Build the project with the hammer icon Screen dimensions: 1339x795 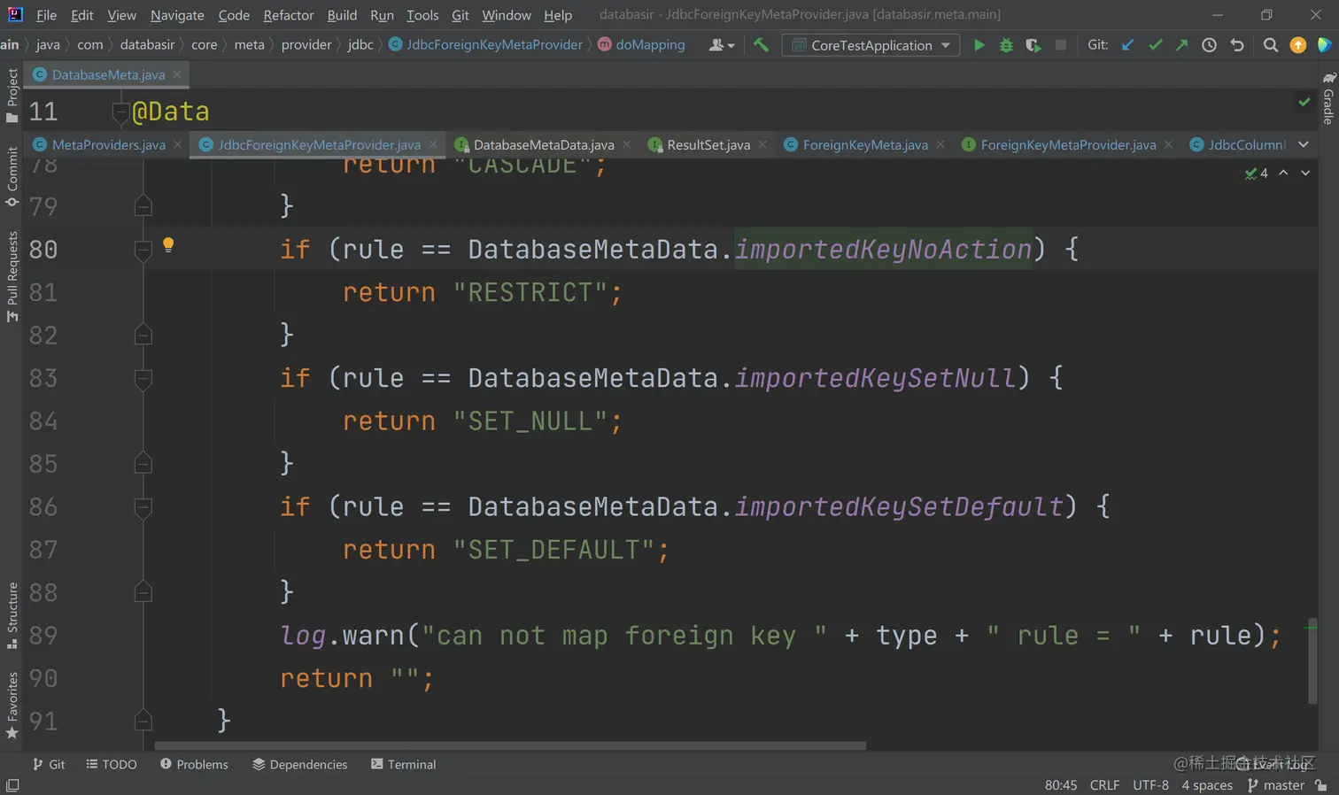pos(761,44)
